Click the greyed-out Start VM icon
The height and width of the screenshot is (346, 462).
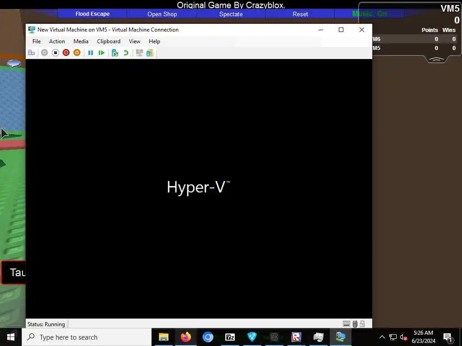pos(45,53)
